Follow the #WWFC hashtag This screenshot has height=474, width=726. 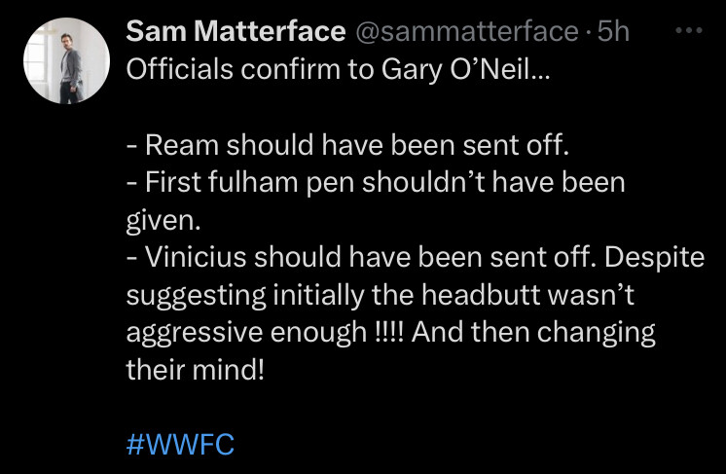tap(180, 445)
